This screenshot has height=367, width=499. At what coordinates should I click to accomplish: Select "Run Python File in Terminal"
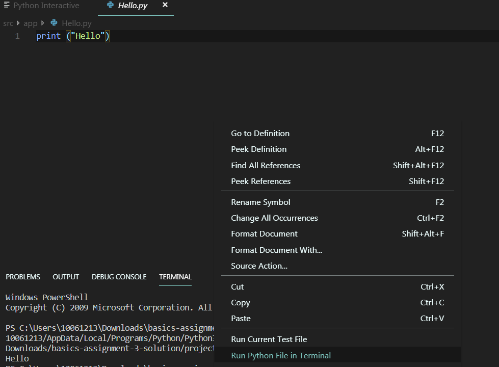click(281, 355)
